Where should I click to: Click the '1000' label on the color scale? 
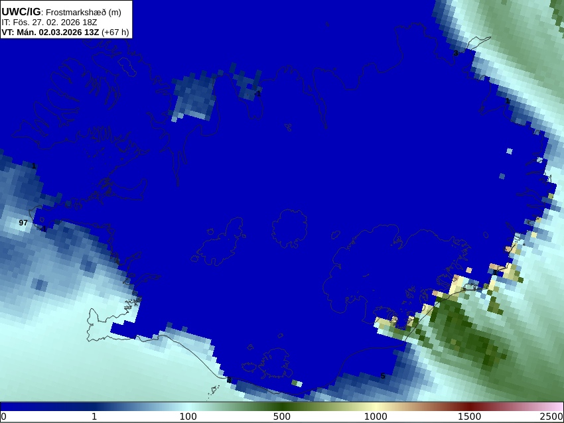(376, 417)
